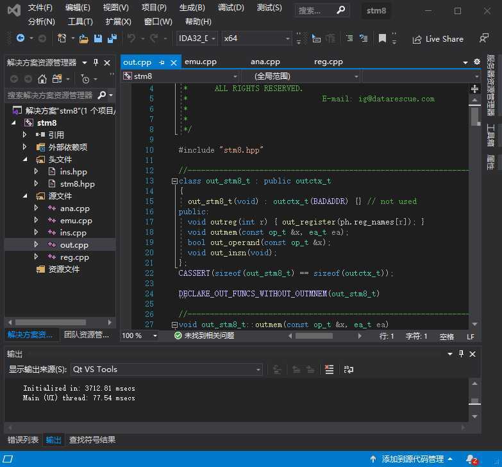The image size is (502, 467).
Task: Collapse the class out_stm8_t code block
Action: pyautogui.click(x=174, y=182)
